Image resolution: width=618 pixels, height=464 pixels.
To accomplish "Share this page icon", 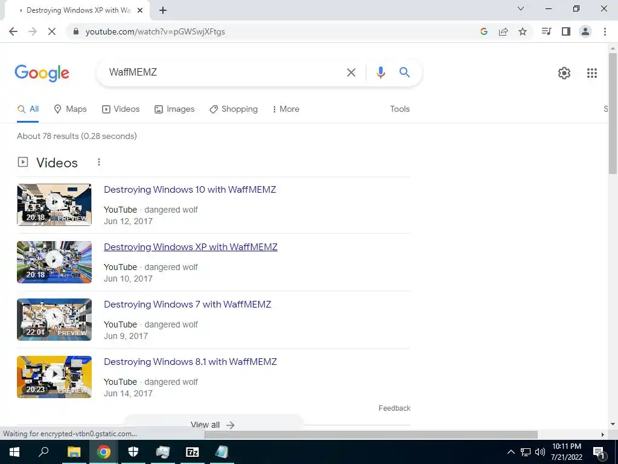I will click(503, 31).
